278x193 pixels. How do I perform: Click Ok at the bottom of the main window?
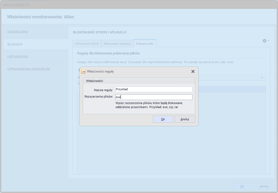(242, 186)
